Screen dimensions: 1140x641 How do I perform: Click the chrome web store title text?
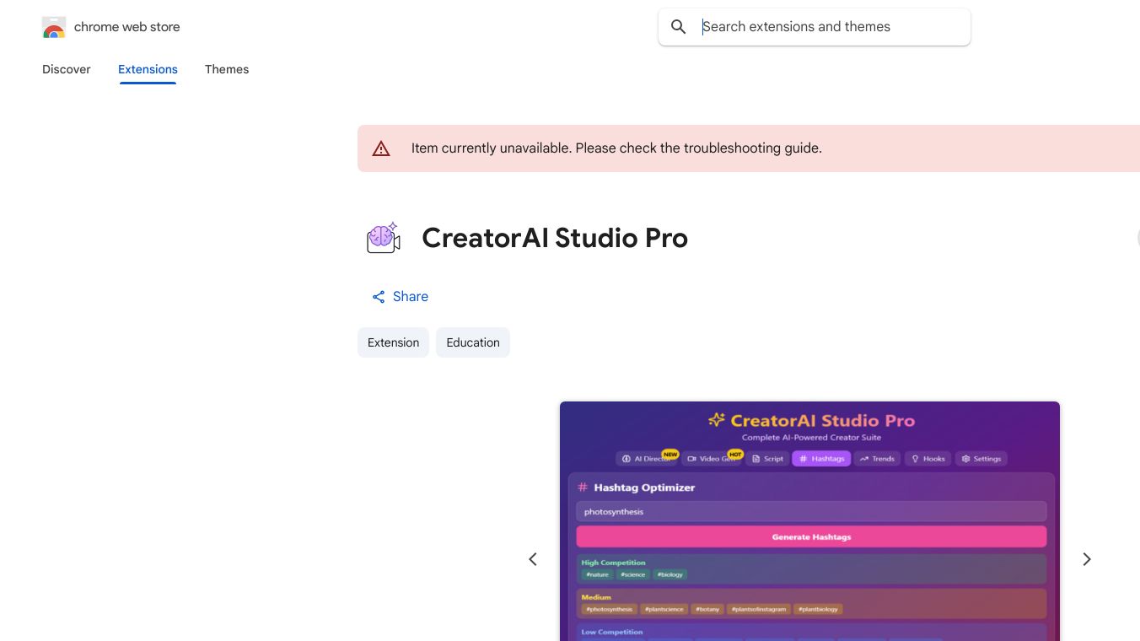(x=127, y=27)
